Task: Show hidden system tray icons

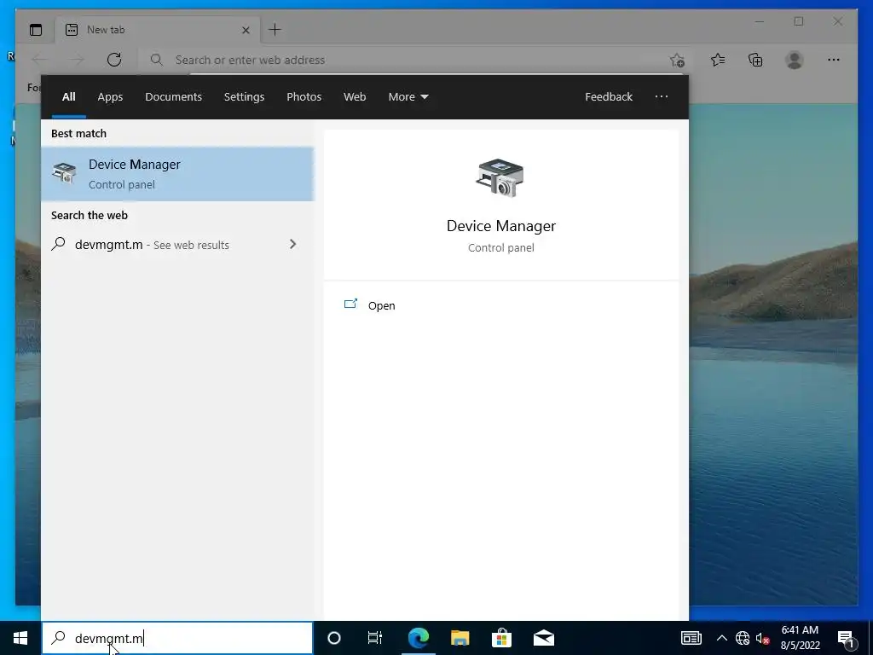Action: coord(721,638)
